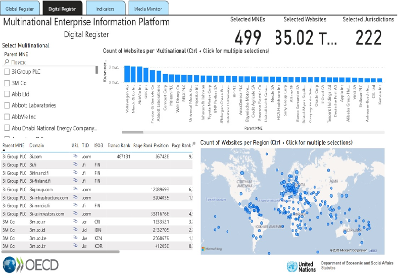Screen dimensions: 399x278
Task: Click the Parent MNE list scrollbar
Action: [x=96, y=70]
